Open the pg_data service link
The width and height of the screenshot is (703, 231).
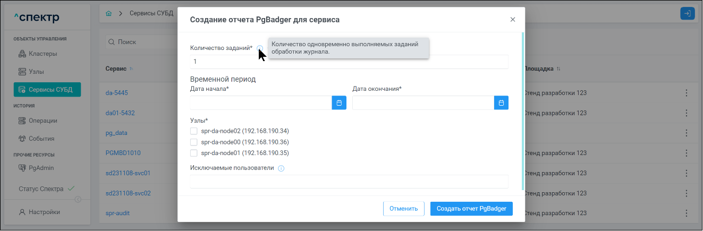pos(116,133)
